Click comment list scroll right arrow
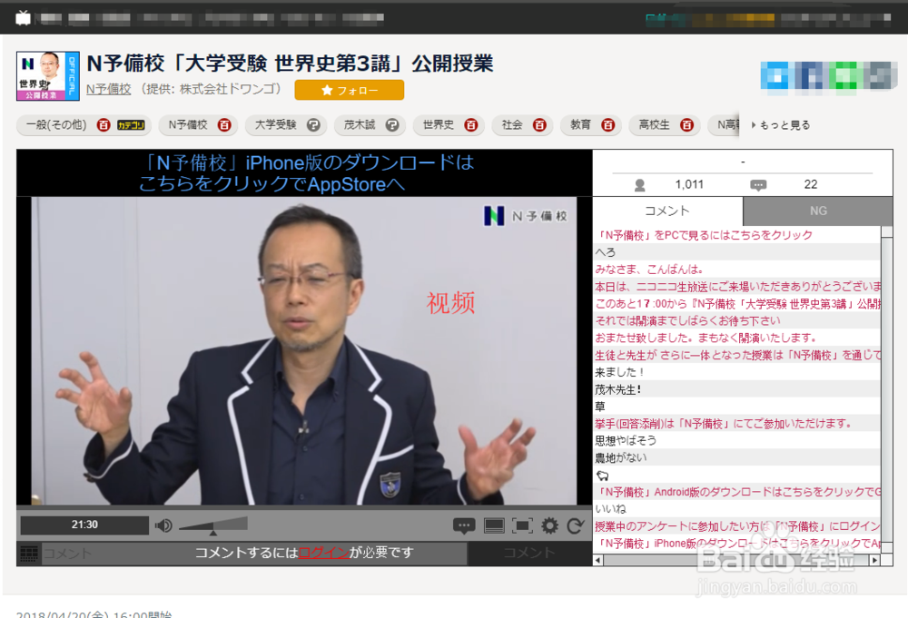Image resolution: width=908 pixels, height=618 pixels. [875, 560]
